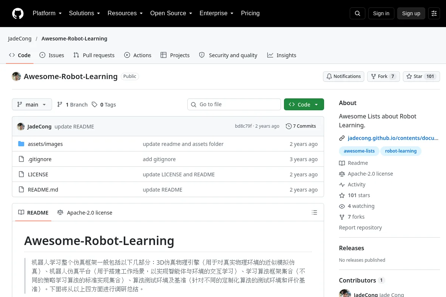Click the Sign in button
The width and height of the screenshot is (446, 297).
[381, 13]
